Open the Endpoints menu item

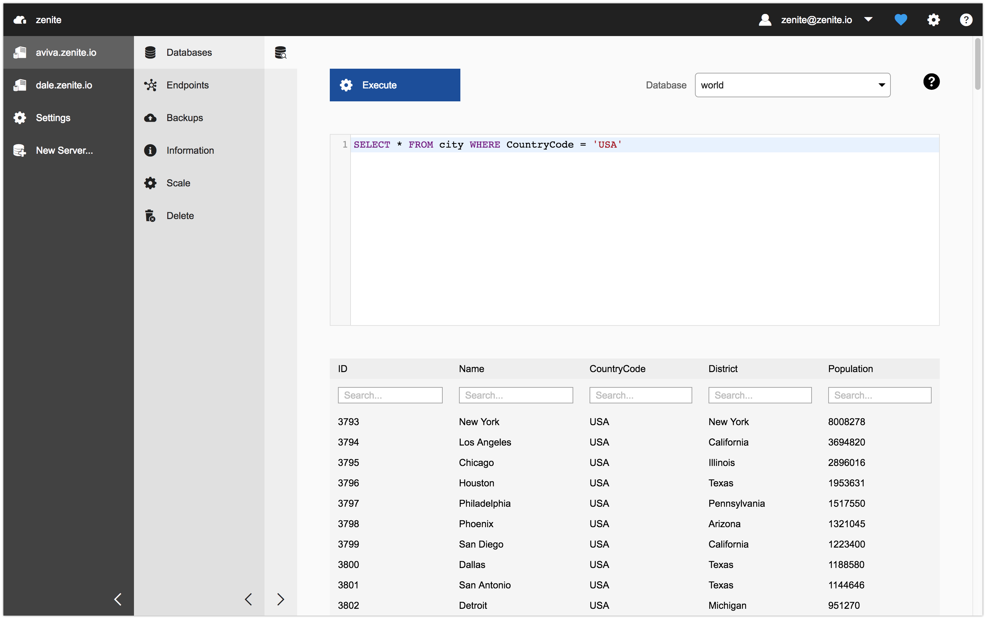187,85
